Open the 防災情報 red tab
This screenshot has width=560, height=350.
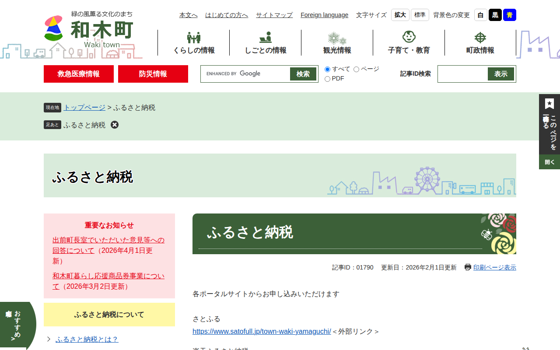click(x=153, y=74)
